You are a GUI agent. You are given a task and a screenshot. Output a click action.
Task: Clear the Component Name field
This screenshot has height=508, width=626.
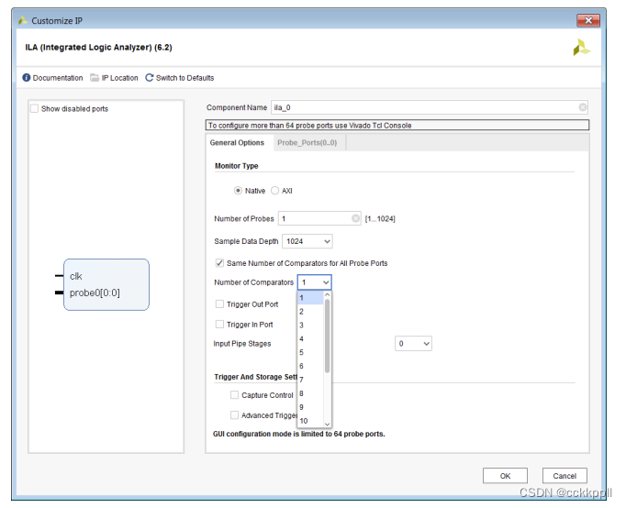coord(583,107)
